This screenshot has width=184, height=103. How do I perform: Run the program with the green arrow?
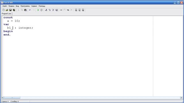(x=38, y=10)
